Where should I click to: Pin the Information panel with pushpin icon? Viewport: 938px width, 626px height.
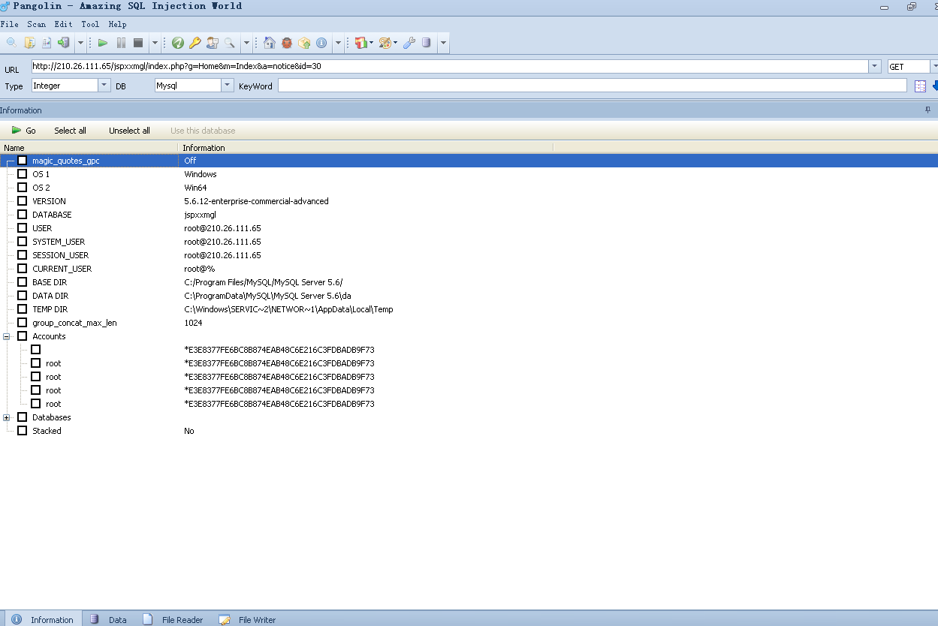tap(927, 110)
